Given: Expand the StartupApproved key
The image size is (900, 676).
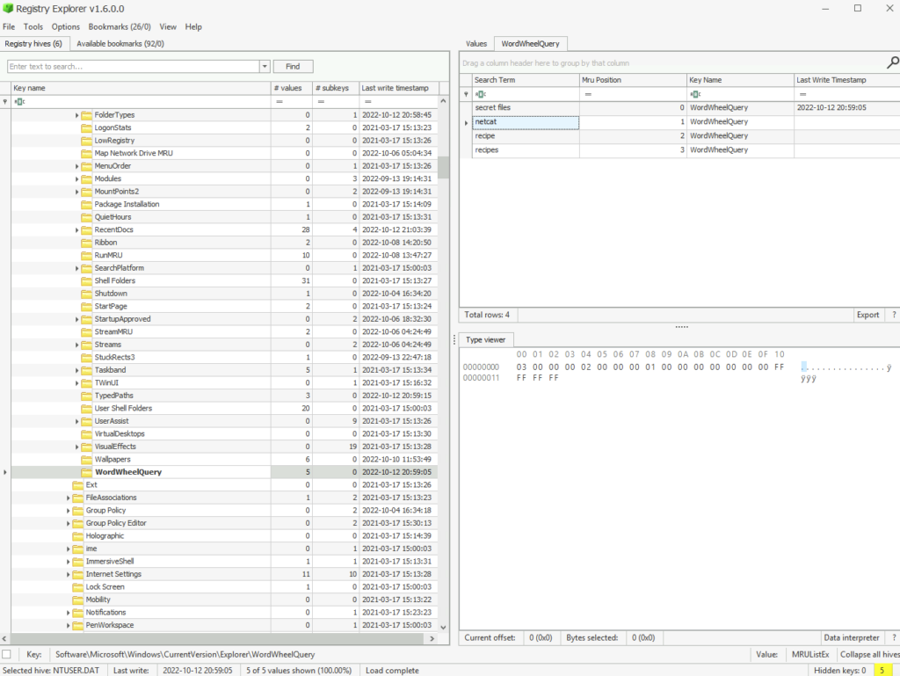Looking at the screenshot, I should [x=77, y=319].
